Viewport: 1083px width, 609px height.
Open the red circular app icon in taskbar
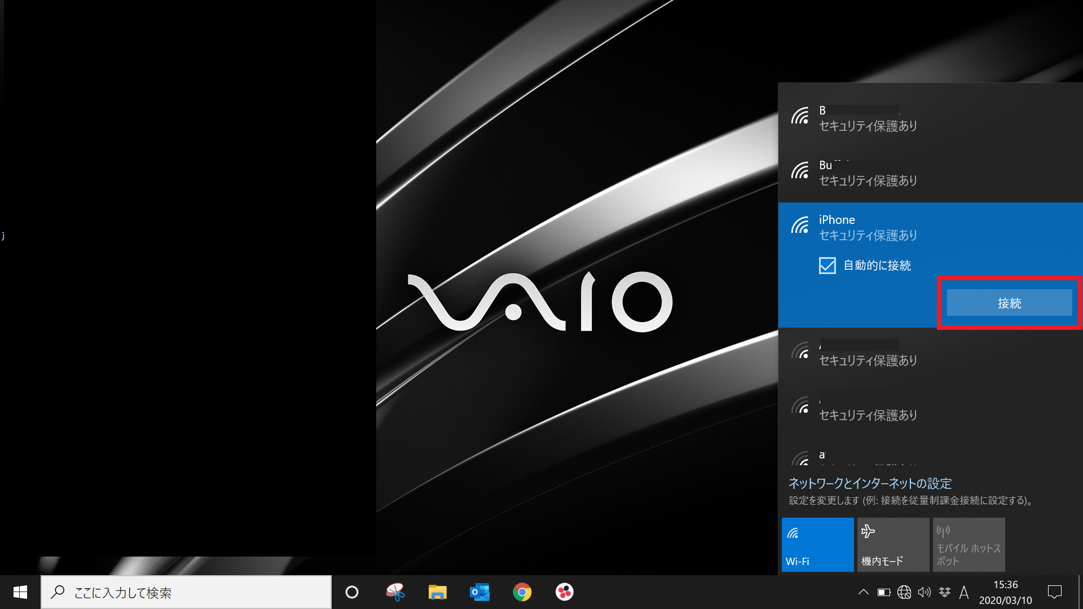(565, 592)
